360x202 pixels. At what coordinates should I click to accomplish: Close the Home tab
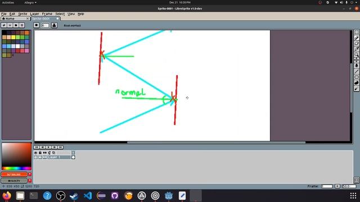[28, 19]
